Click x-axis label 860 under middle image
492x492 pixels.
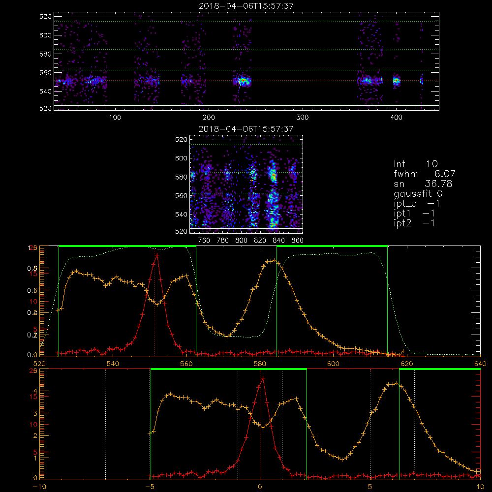[298, 241]
